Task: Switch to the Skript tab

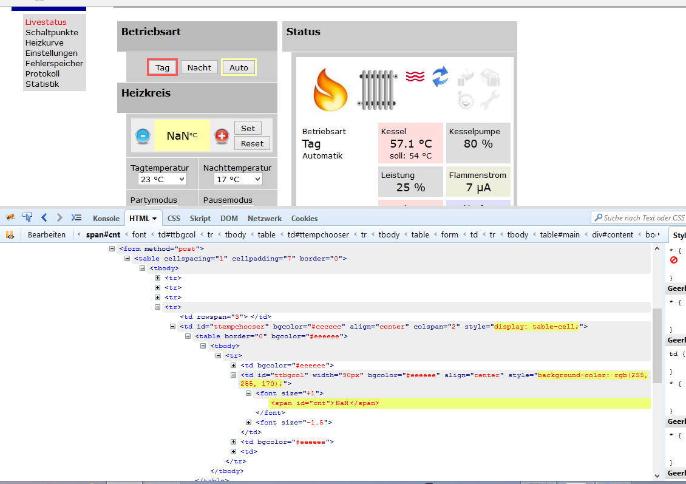Action: (200, 219)
